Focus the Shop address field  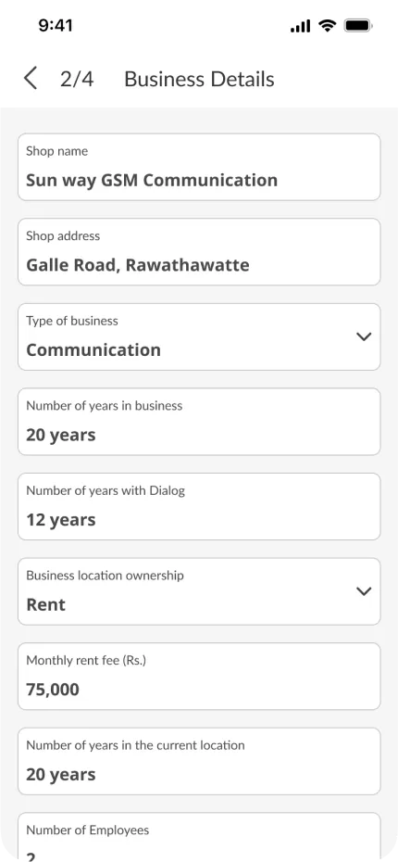click(199, 252)
